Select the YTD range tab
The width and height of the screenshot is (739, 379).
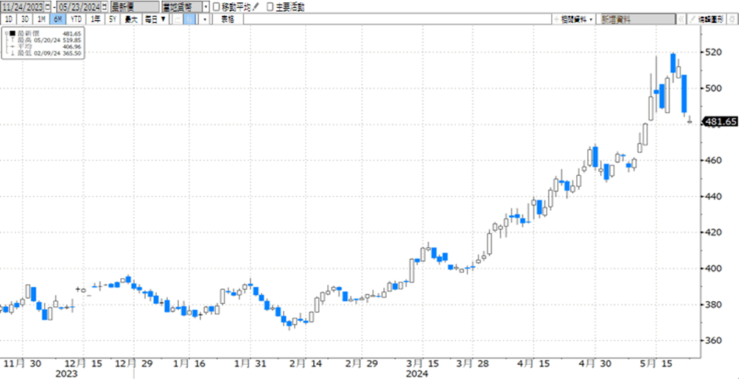click(76, 19)
